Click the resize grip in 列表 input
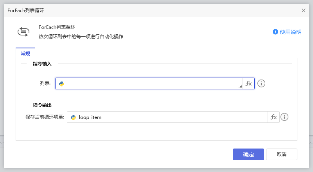This screenshot has height=172, width=313. (240, 87)
